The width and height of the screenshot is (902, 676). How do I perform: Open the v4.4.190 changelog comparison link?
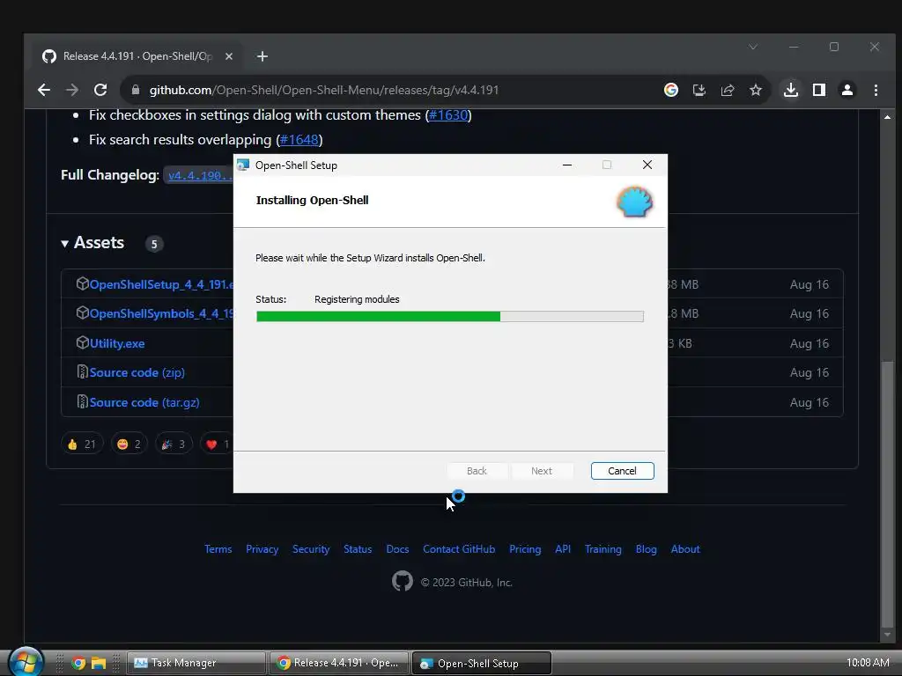click(x=200, y=175)
